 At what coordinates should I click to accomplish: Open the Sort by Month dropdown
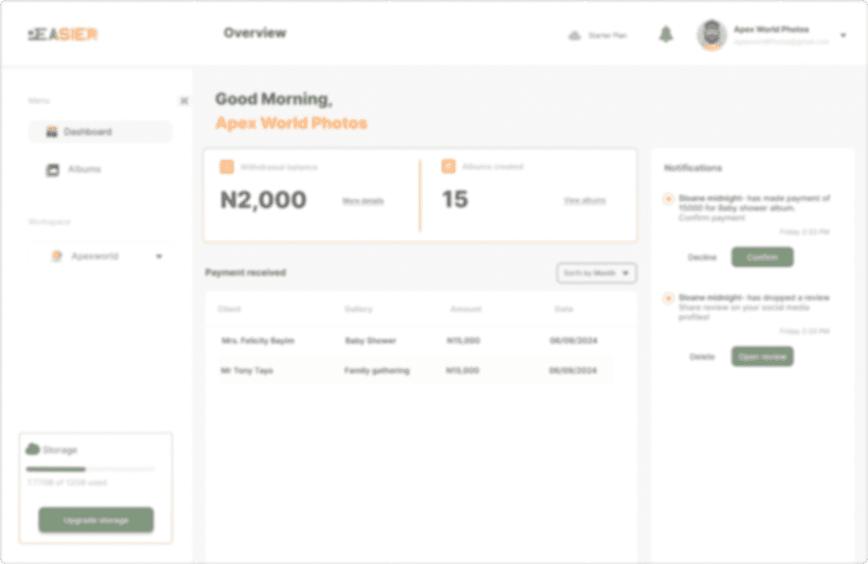point(595,272)
